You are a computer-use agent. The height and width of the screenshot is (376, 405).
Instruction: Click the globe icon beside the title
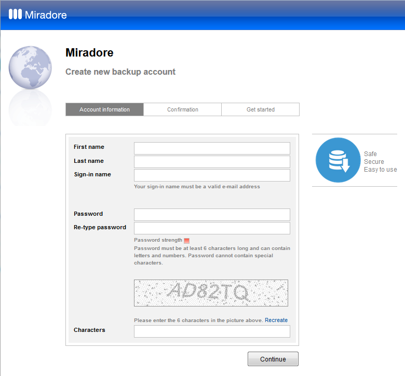point(30,67)
